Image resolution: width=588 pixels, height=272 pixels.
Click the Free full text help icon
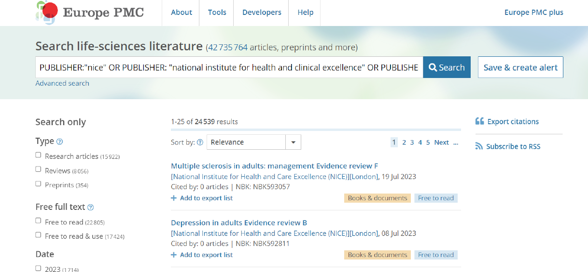click(90, 207)
